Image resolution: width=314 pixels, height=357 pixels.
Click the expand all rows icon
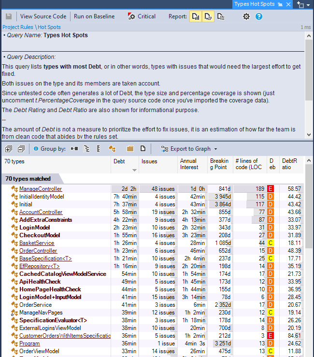tap(8, 149)
